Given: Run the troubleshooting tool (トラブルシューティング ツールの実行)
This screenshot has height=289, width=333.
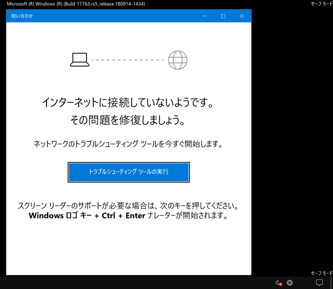Looking at the screenshot, I should (x=128, y=172).
